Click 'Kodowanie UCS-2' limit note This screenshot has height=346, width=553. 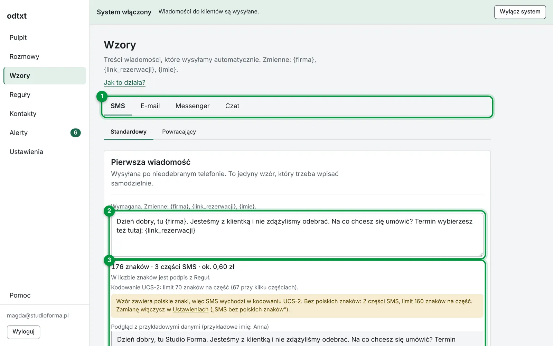point(205,287)
